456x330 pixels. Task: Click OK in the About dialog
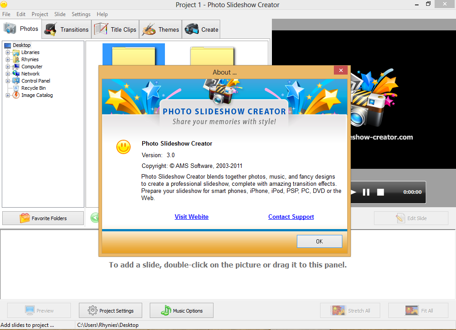coord(319,241)
